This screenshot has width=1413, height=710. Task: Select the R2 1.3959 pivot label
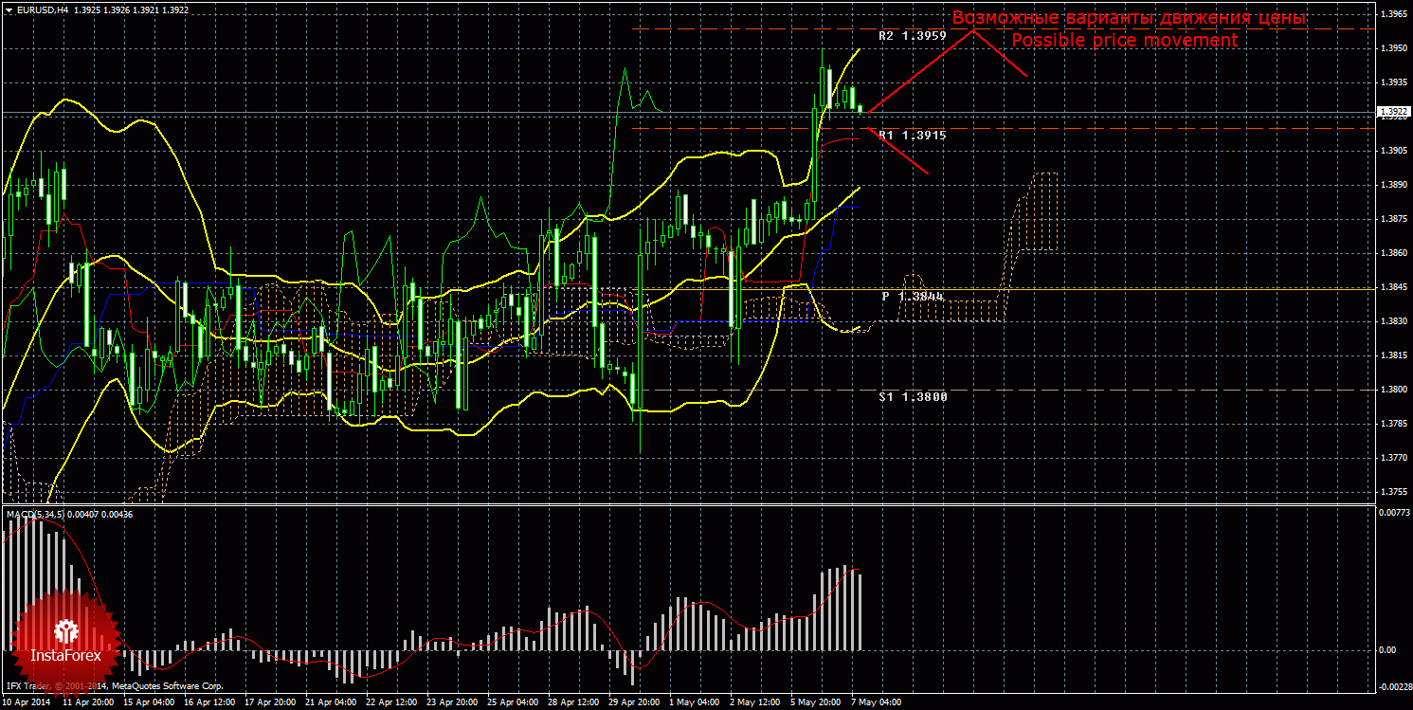click(913, 36)
